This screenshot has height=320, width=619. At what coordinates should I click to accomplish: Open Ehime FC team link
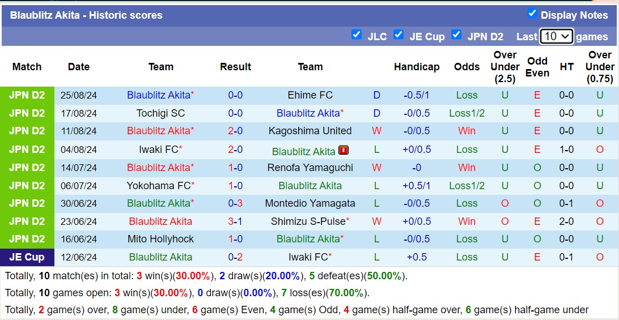click(310, 95)
